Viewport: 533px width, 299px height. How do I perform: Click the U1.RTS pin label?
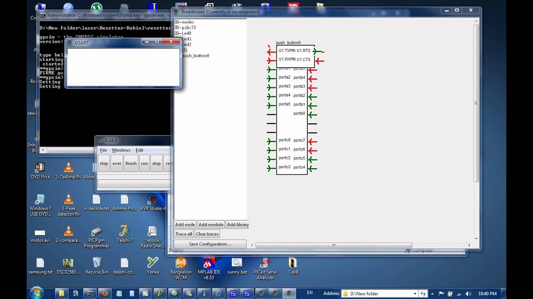(x=304, y=51)
